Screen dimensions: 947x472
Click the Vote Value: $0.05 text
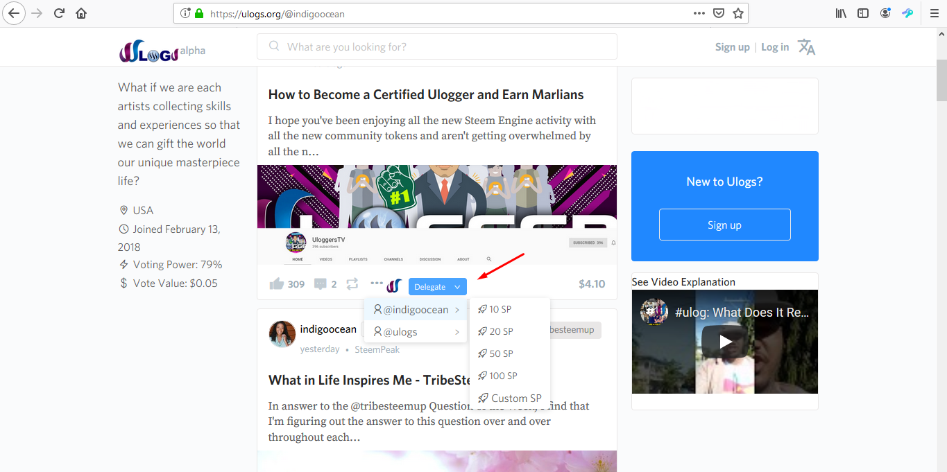pyautogui.click(x=176, y=283)
